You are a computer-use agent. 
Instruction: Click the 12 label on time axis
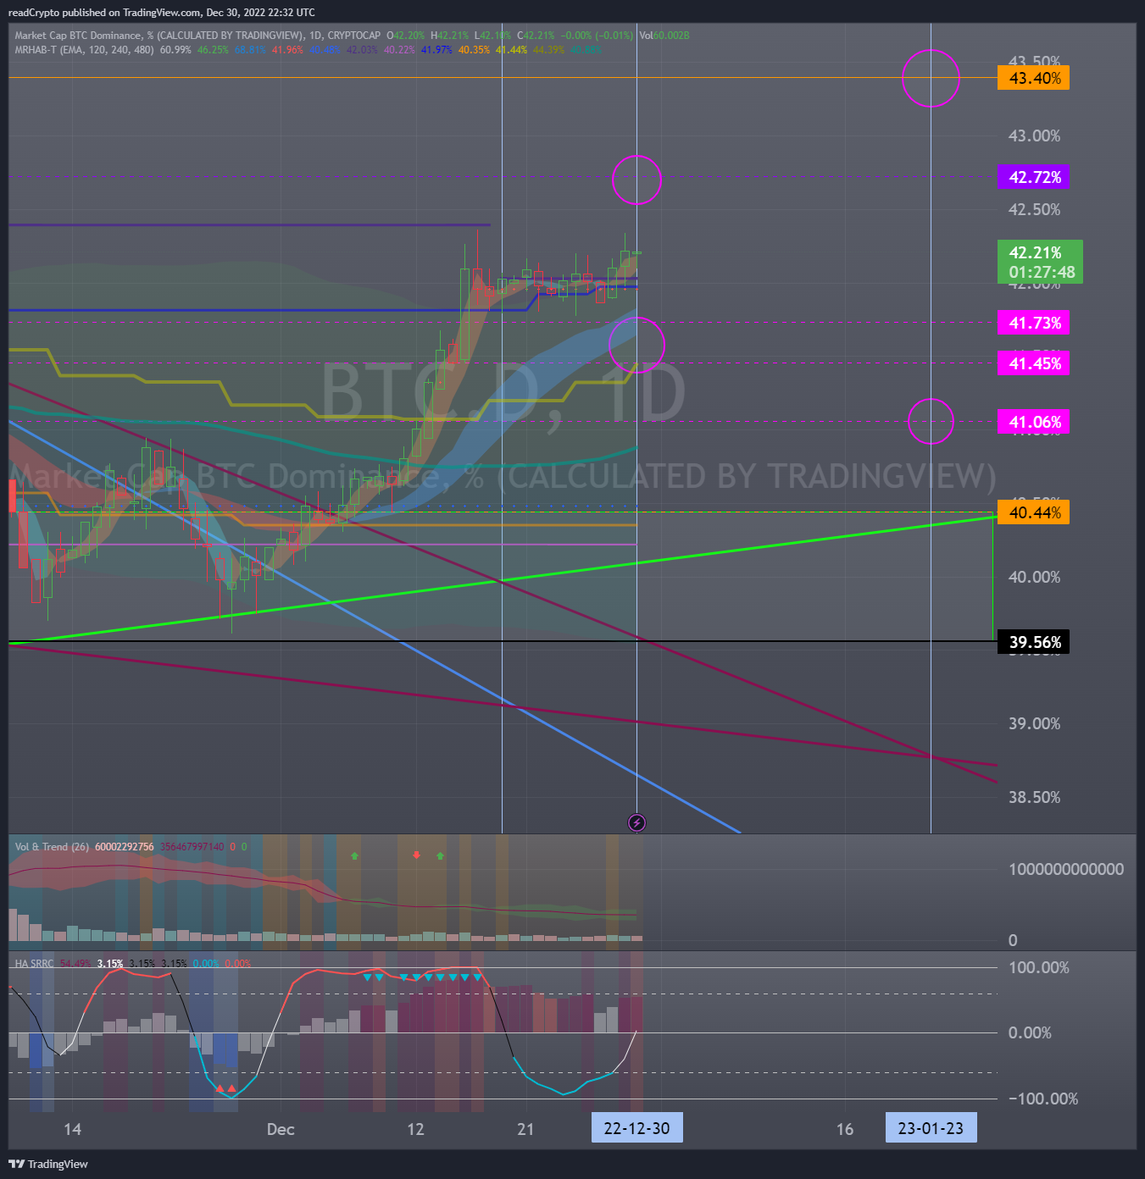click(x=415, y=1129)
